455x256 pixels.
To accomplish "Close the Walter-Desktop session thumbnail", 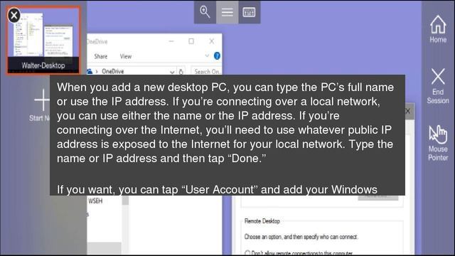I will [14, 15].
